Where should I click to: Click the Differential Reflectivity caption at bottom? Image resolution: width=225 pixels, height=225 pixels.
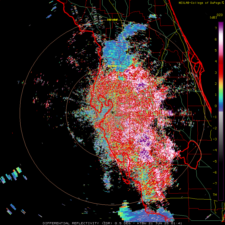point(112,223)
